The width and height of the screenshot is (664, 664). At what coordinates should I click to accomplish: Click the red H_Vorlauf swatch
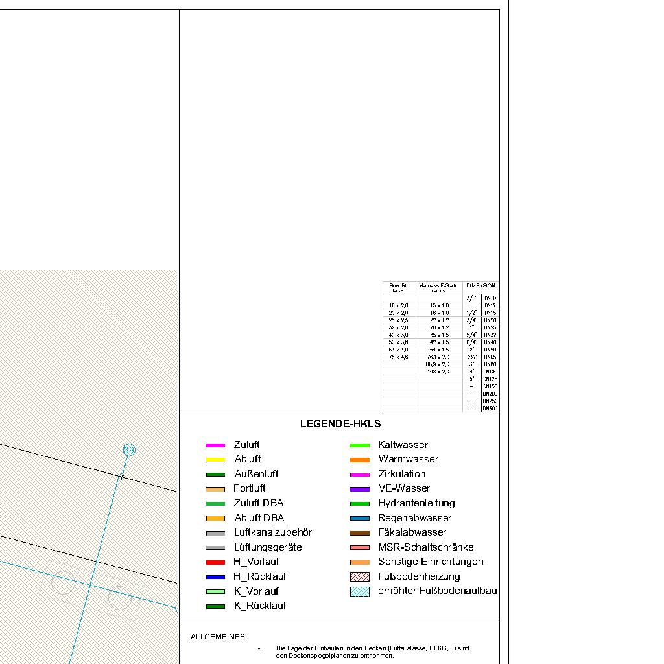(215, 562)
